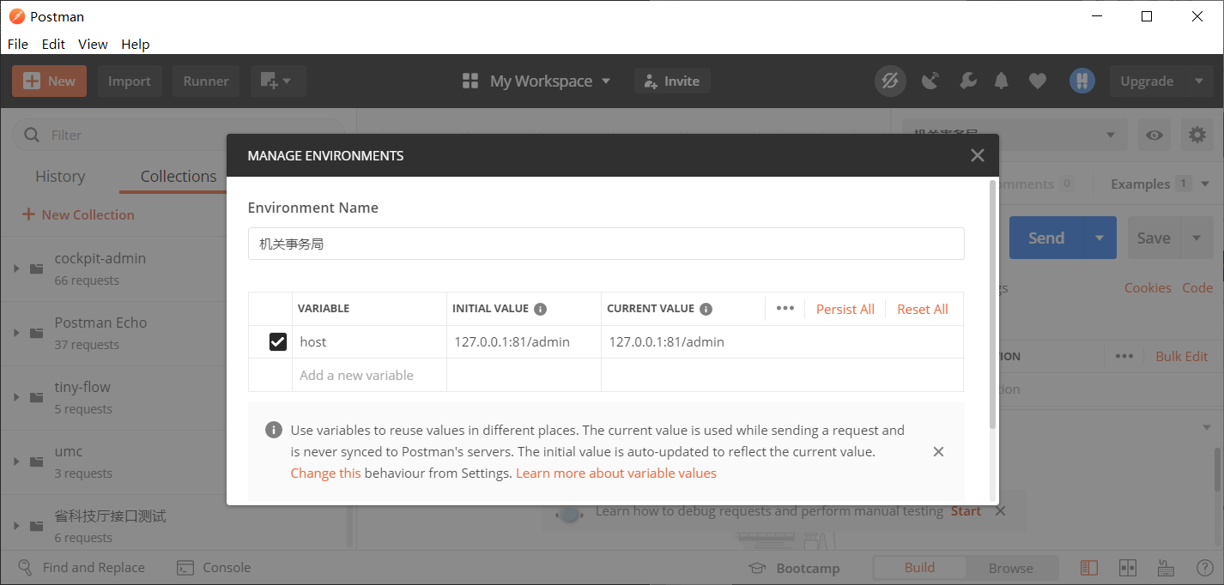Viewport: 1224px width, 585px height.
Task: Click environment quick look eye icon
Action: [x=1155, y=135]
